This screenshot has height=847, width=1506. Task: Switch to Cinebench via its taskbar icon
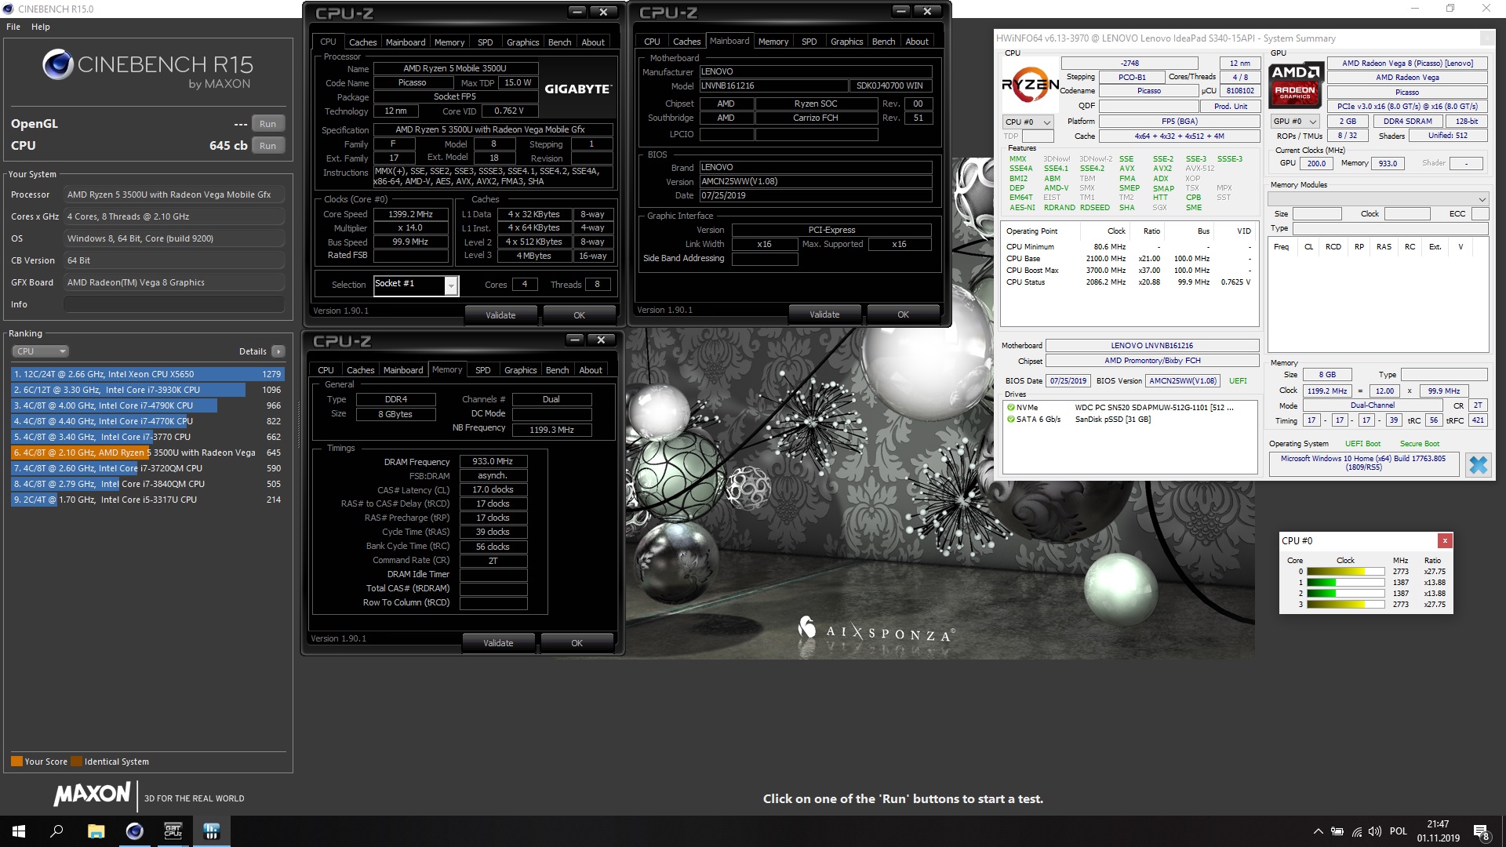point(134,831)
